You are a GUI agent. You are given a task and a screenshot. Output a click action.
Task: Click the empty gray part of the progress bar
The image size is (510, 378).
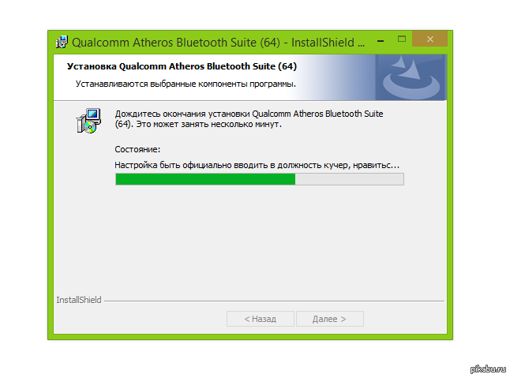point(349,179)
